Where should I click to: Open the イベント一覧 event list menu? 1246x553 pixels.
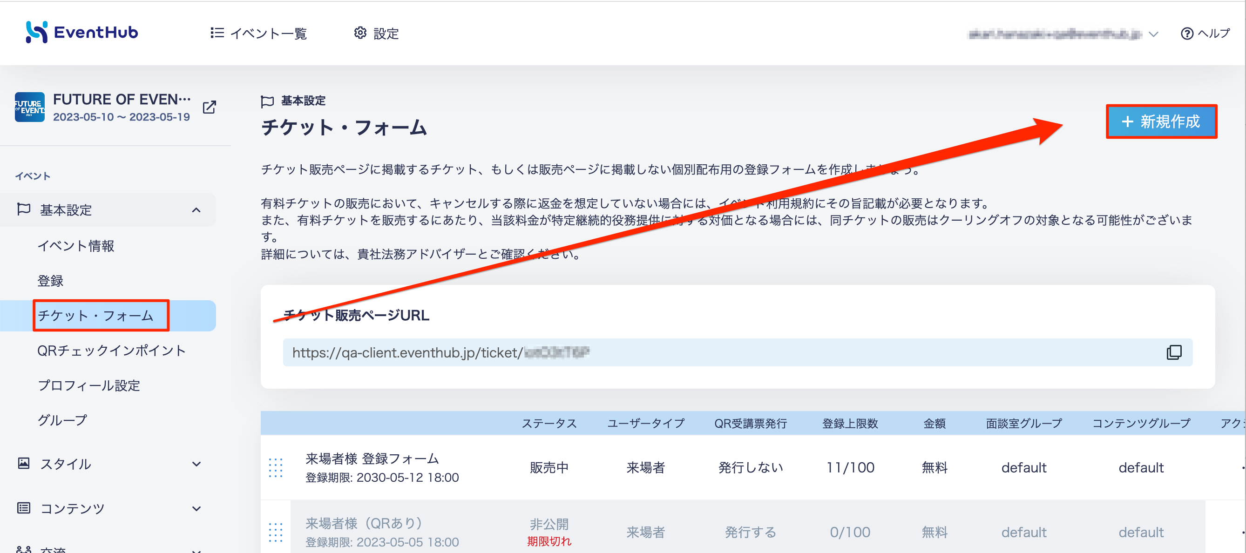pos(259,34)
